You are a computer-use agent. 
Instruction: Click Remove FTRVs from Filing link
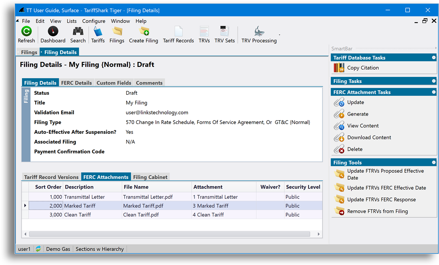[x=377, y=211]
